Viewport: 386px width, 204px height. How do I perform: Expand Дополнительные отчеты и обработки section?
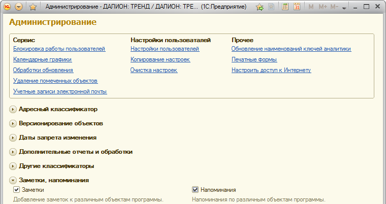pos(13,152)
